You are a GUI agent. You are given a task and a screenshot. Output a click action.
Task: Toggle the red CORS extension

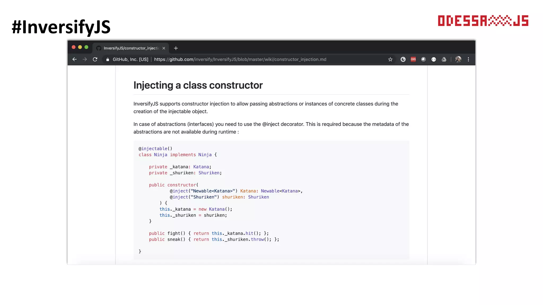coord(413,59)
